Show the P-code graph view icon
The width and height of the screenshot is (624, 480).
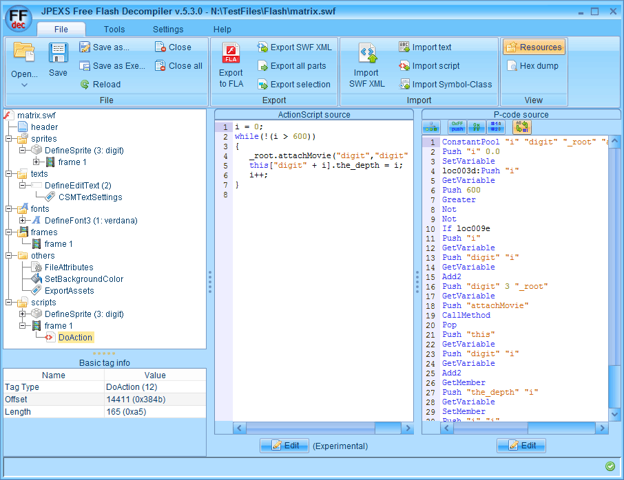click(432, 127)
